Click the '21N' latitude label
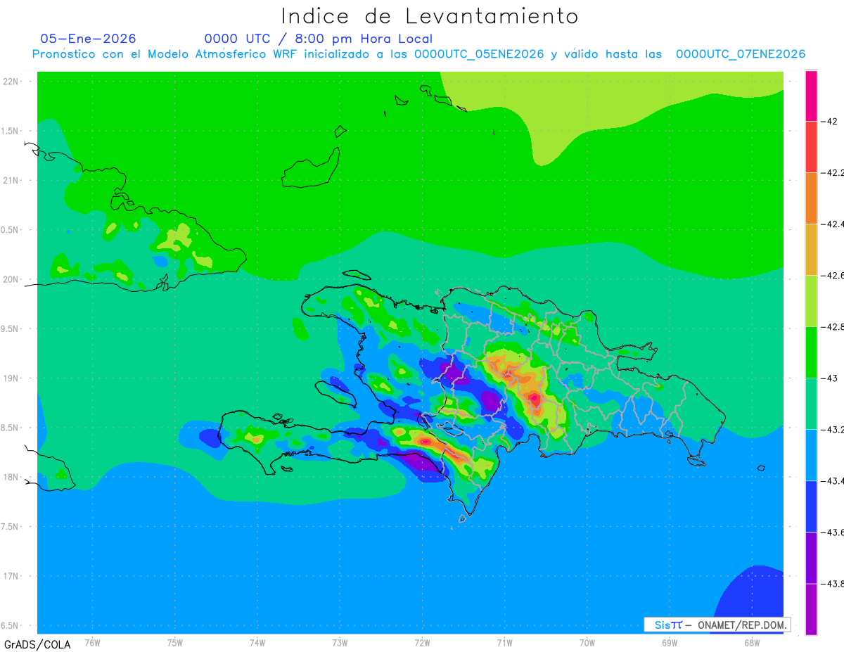Viewport: 844px width, 652px height. [x=11, y=180]
